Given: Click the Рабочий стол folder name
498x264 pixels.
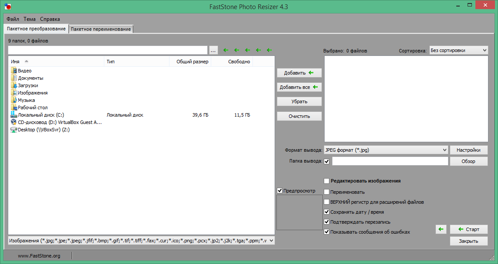Looking at the screenshot, I should [x=33, y=108].
